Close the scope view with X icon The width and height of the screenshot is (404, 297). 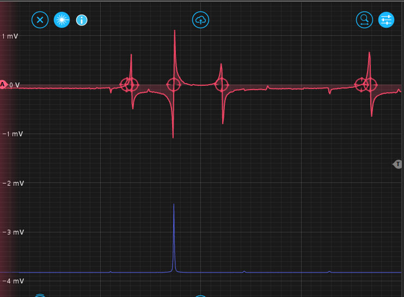pyautogui.click(x=40, y=20)
